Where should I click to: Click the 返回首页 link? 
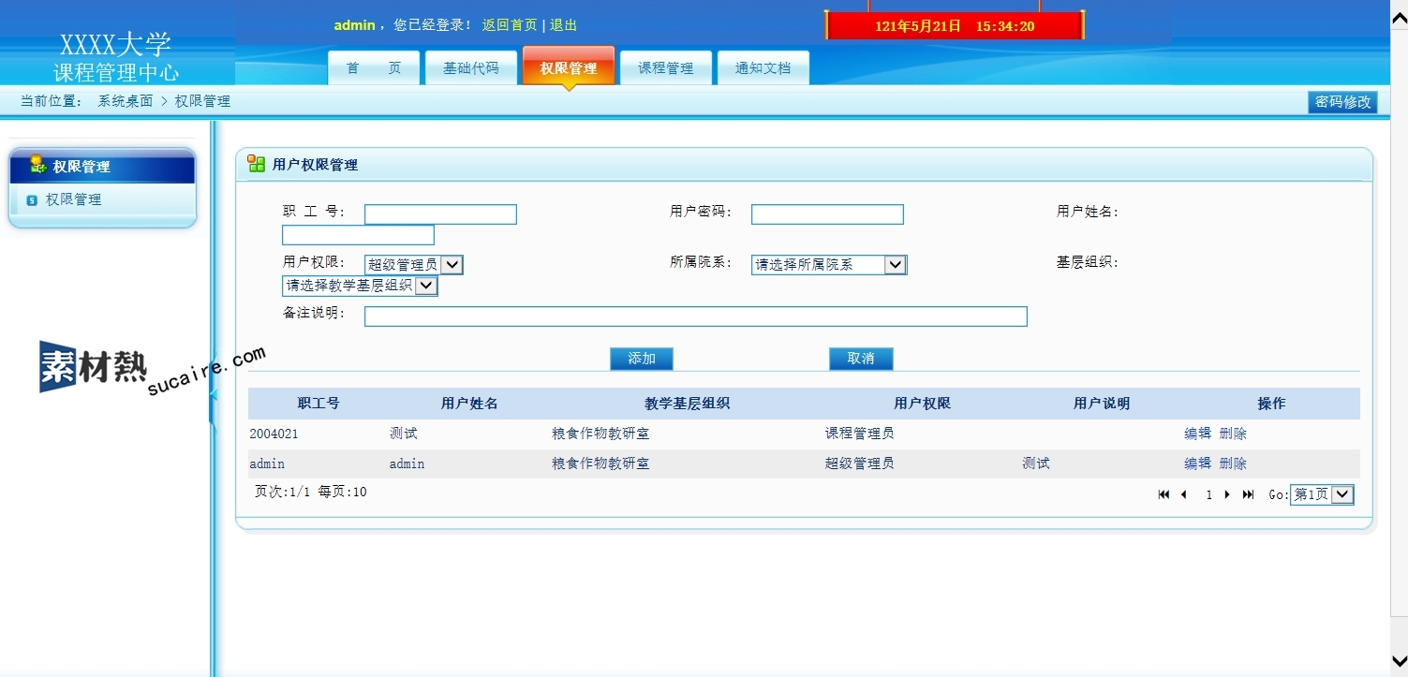[510, 25]
